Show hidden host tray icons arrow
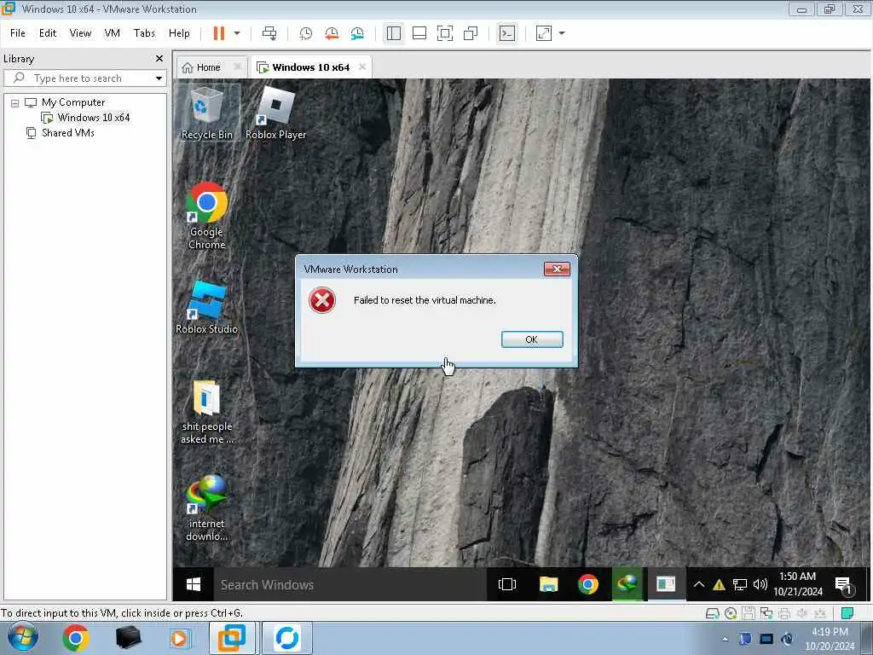 coord(725,639)
